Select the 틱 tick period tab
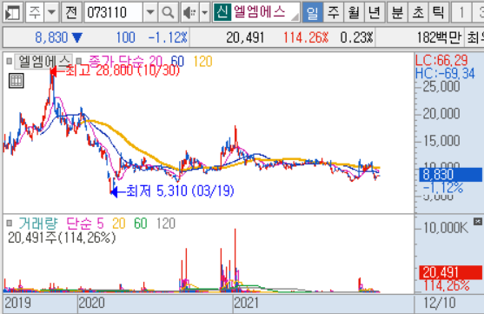The image size is (484, 314). point(438,12)
